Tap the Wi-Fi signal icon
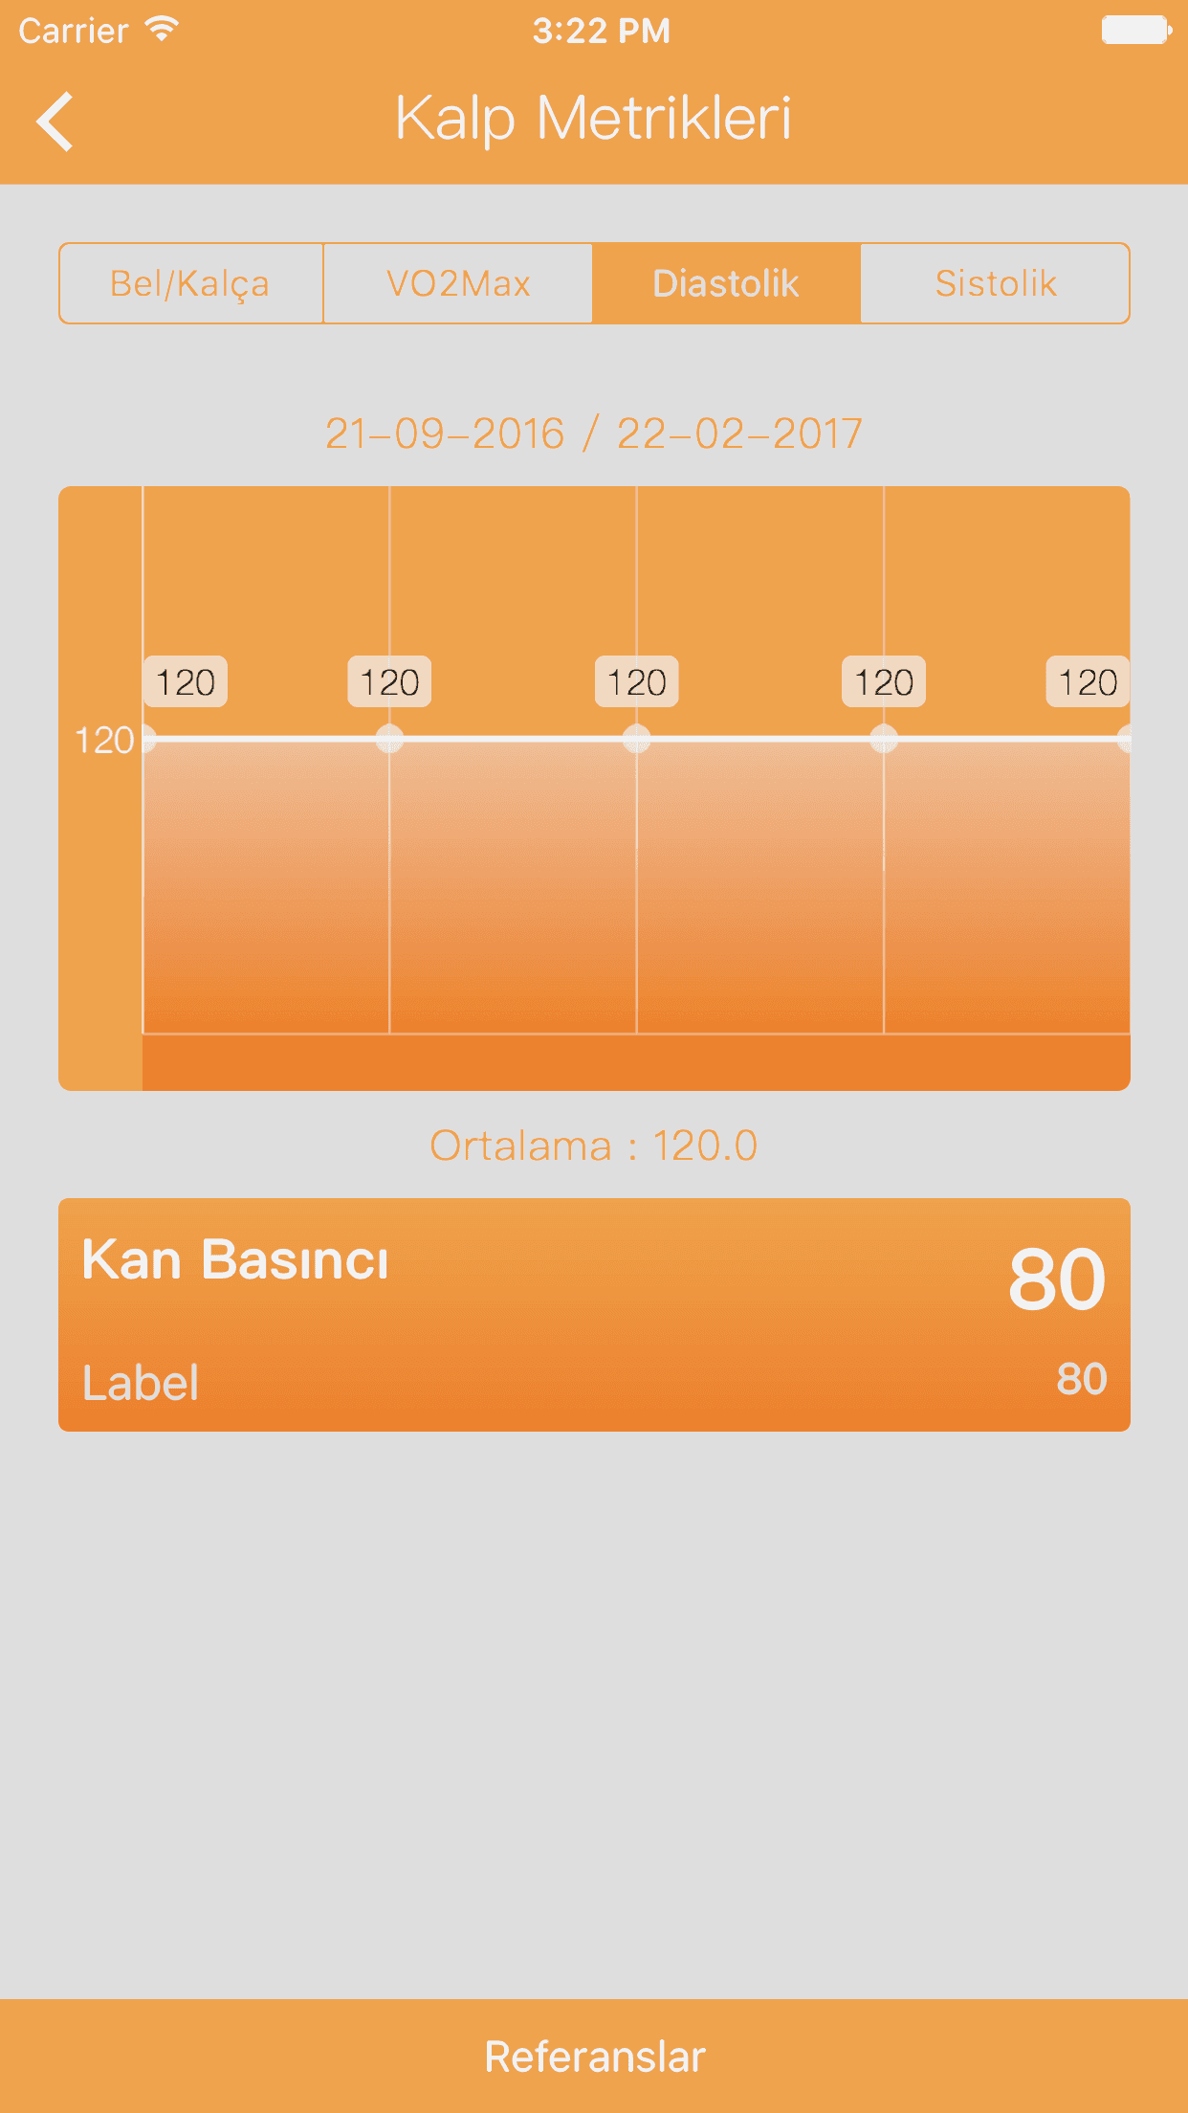The width and height of the screenshot is (1188, 2113). [x=163, y=30]
